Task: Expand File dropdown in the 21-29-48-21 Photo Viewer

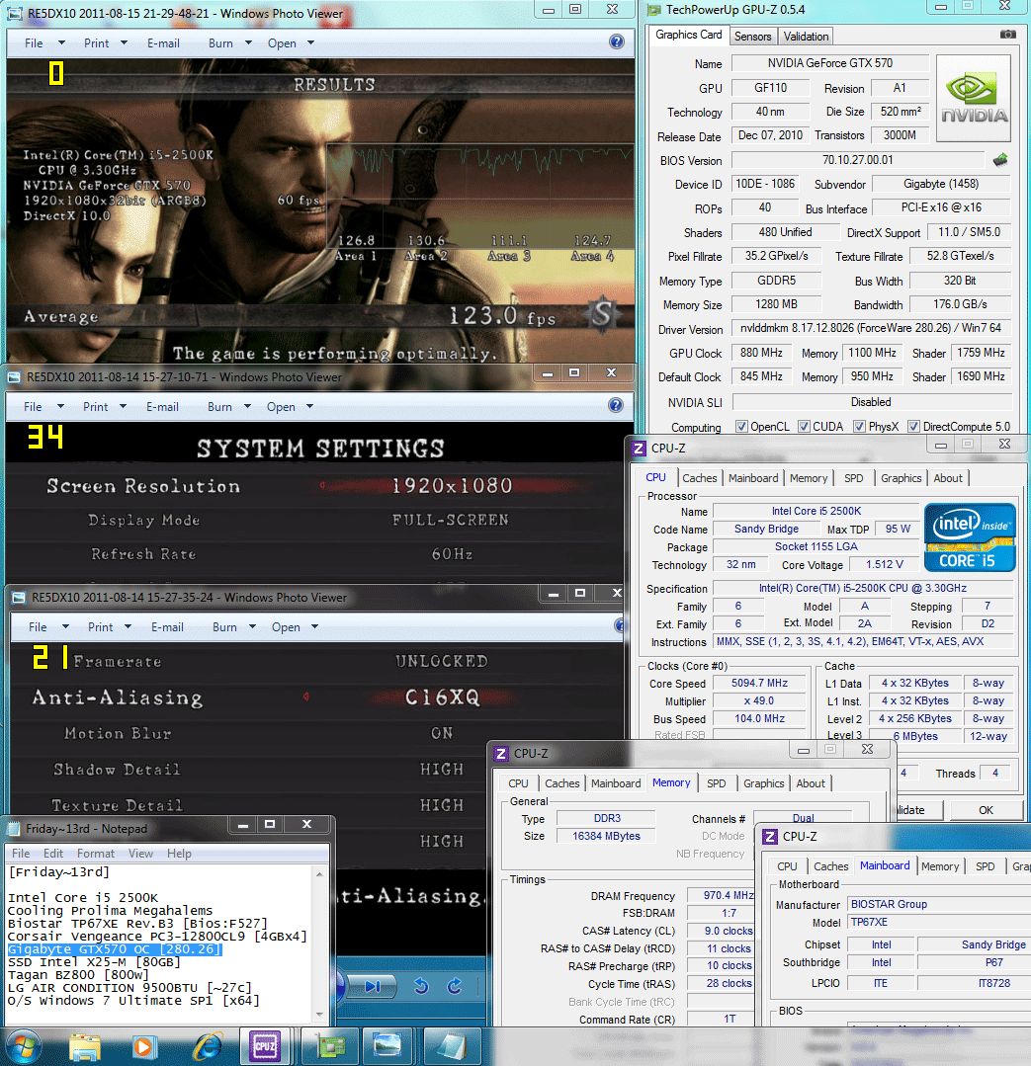Action: [x=62, y=42]
